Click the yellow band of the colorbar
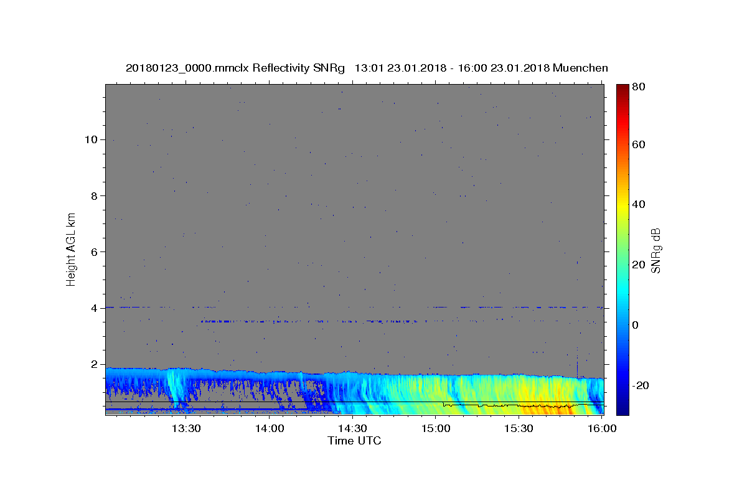Screen dimensions: 747x498 point(622,205)
